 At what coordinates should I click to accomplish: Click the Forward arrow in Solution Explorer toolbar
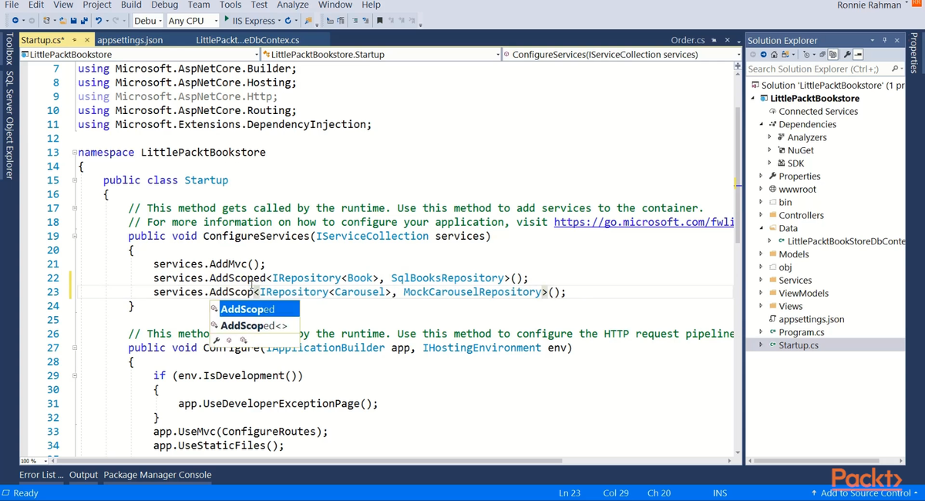(763, 55)
